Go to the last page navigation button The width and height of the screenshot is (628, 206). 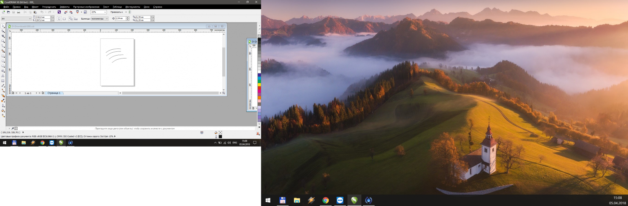39,93
